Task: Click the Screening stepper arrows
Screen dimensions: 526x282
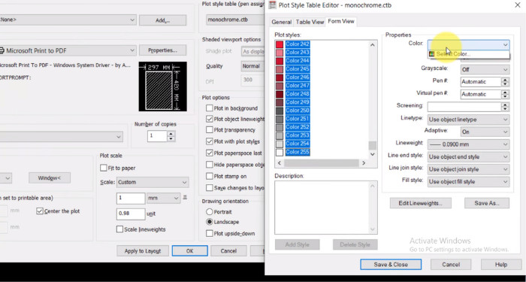Action: 505,107
